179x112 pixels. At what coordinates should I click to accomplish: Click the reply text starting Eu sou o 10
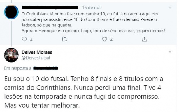[84, 92]
